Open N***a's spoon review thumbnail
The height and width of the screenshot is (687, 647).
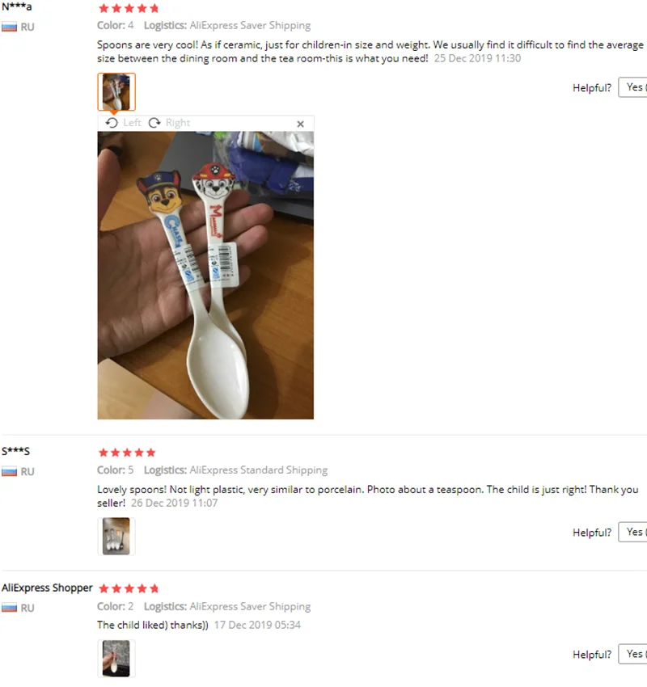tap(116, 91)
